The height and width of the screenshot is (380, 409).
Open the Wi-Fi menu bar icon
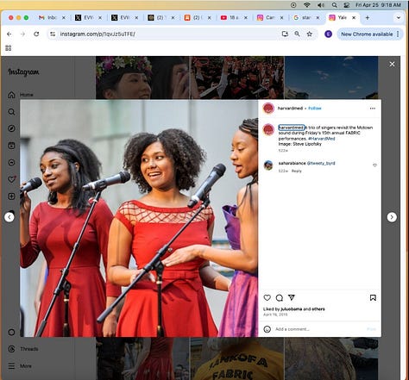(307, 5)
